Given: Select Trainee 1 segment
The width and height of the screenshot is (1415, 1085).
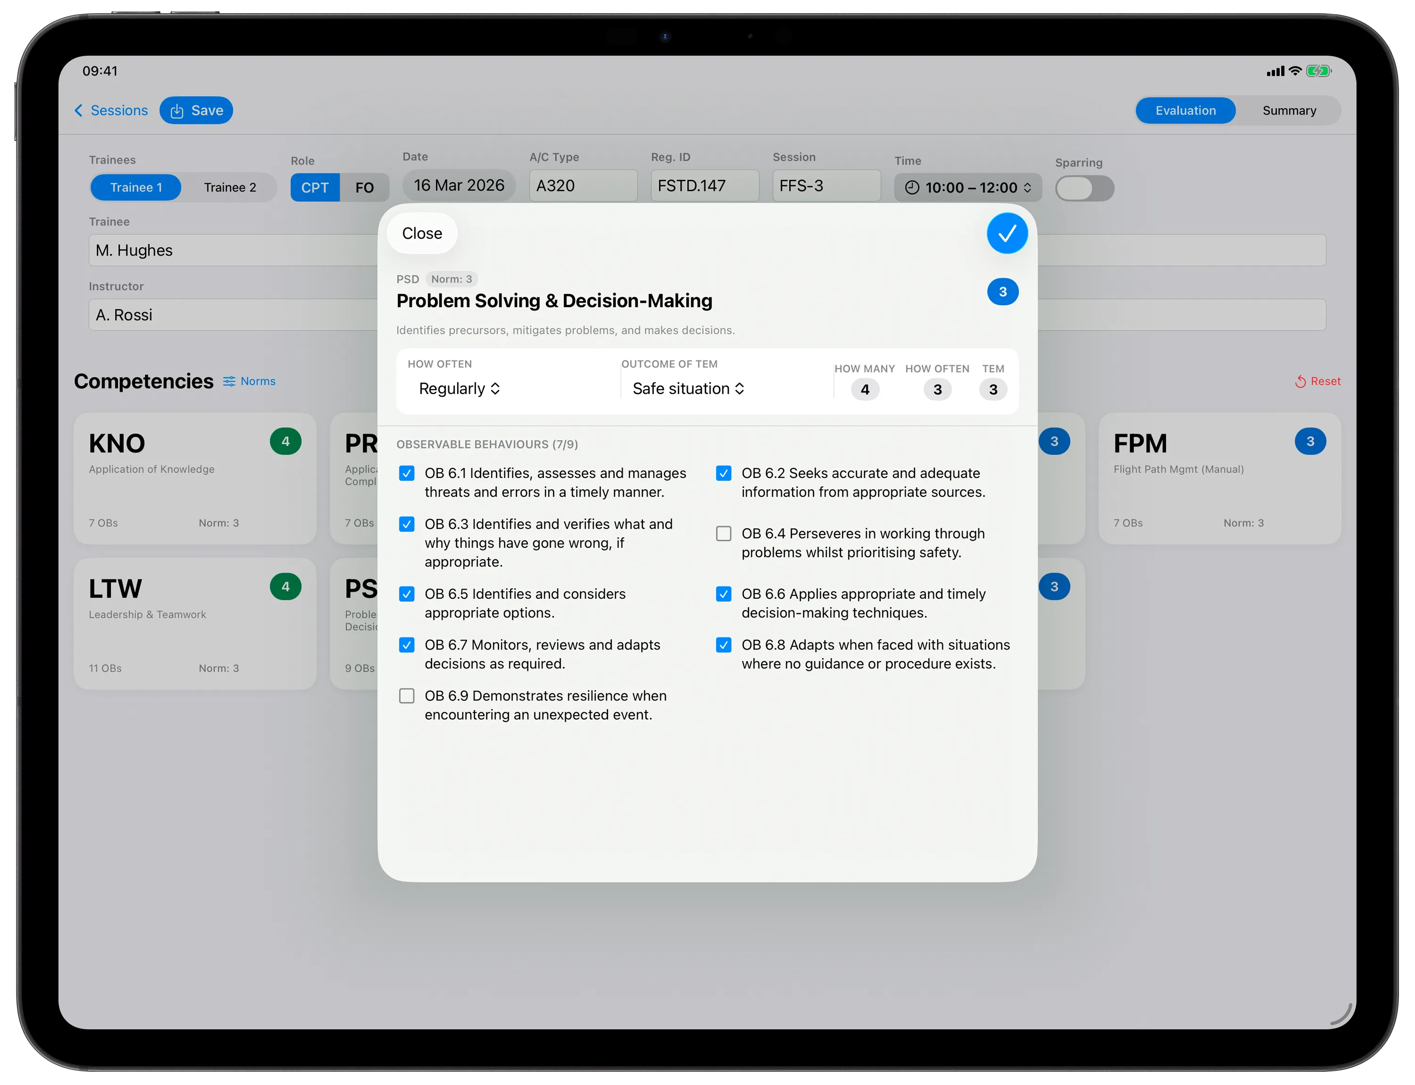Looking at the screenshot, I should point(136,187).
